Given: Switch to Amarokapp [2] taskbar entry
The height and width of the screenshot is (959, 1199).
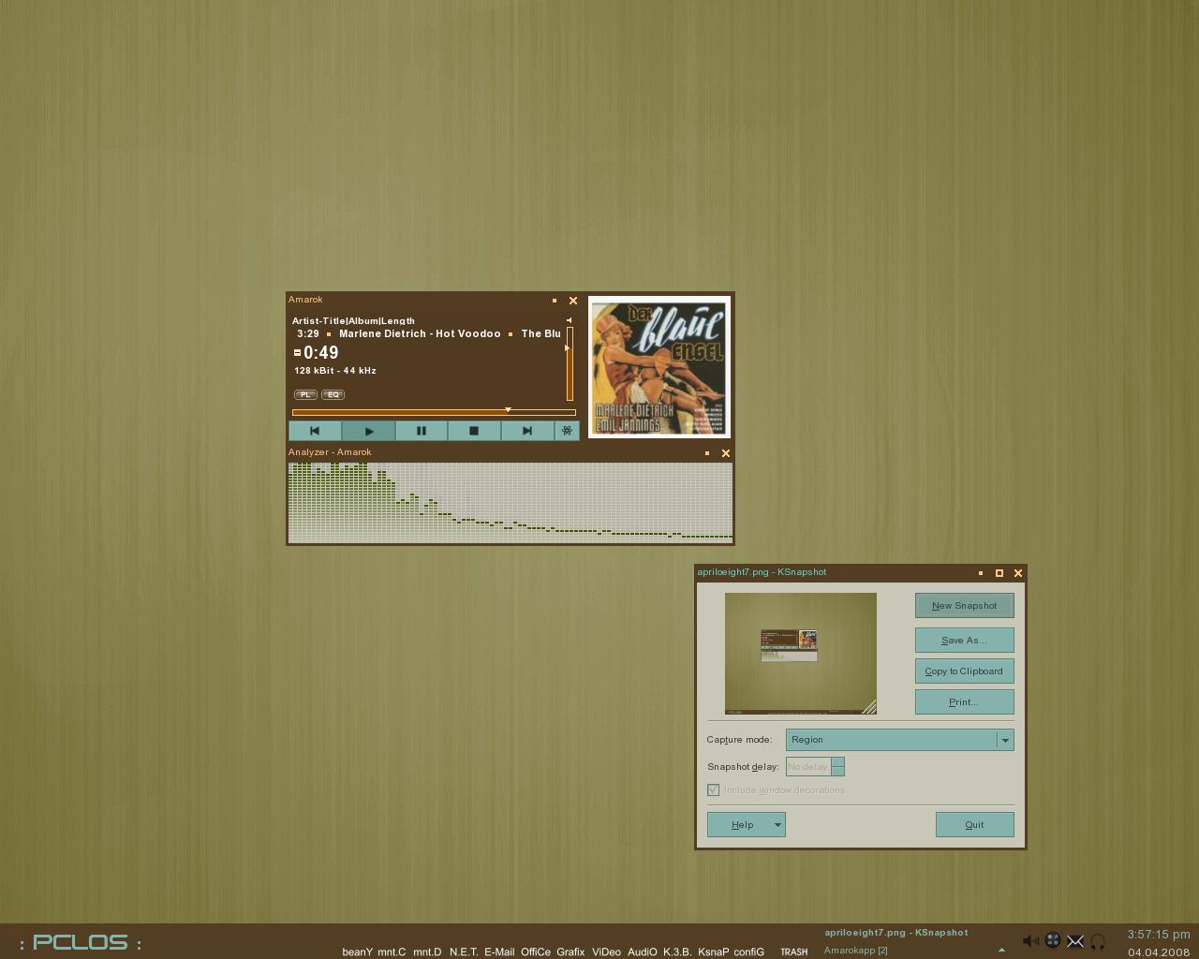Looking at the screenshot, I should point(856,951).
